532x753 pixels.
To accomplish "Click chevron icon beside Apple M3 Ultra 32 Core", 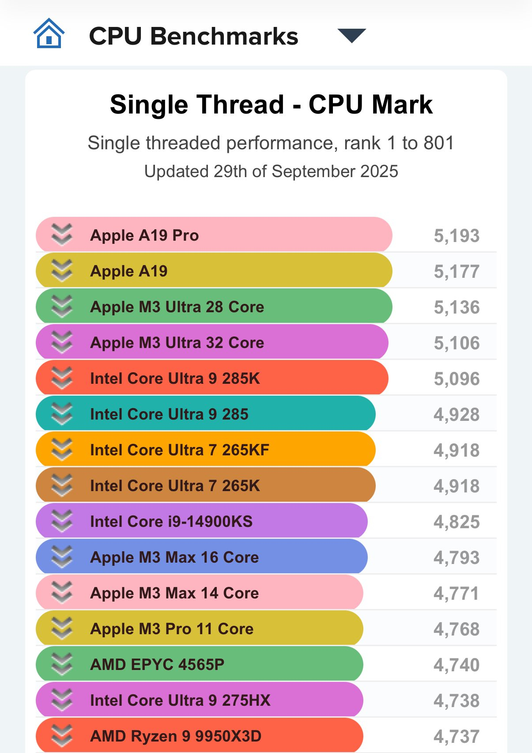I will click(x=62, y=342).
